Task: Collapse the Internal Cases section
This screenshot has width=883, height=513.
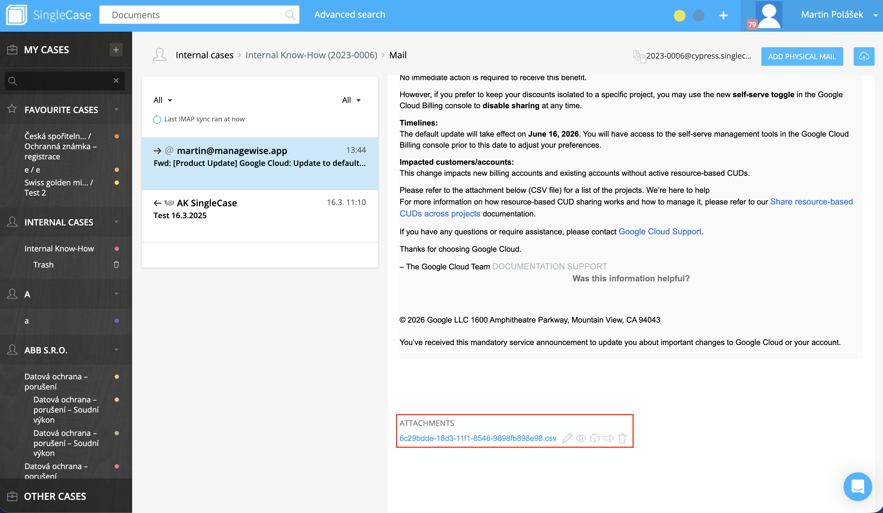Action: pos(116,222)
